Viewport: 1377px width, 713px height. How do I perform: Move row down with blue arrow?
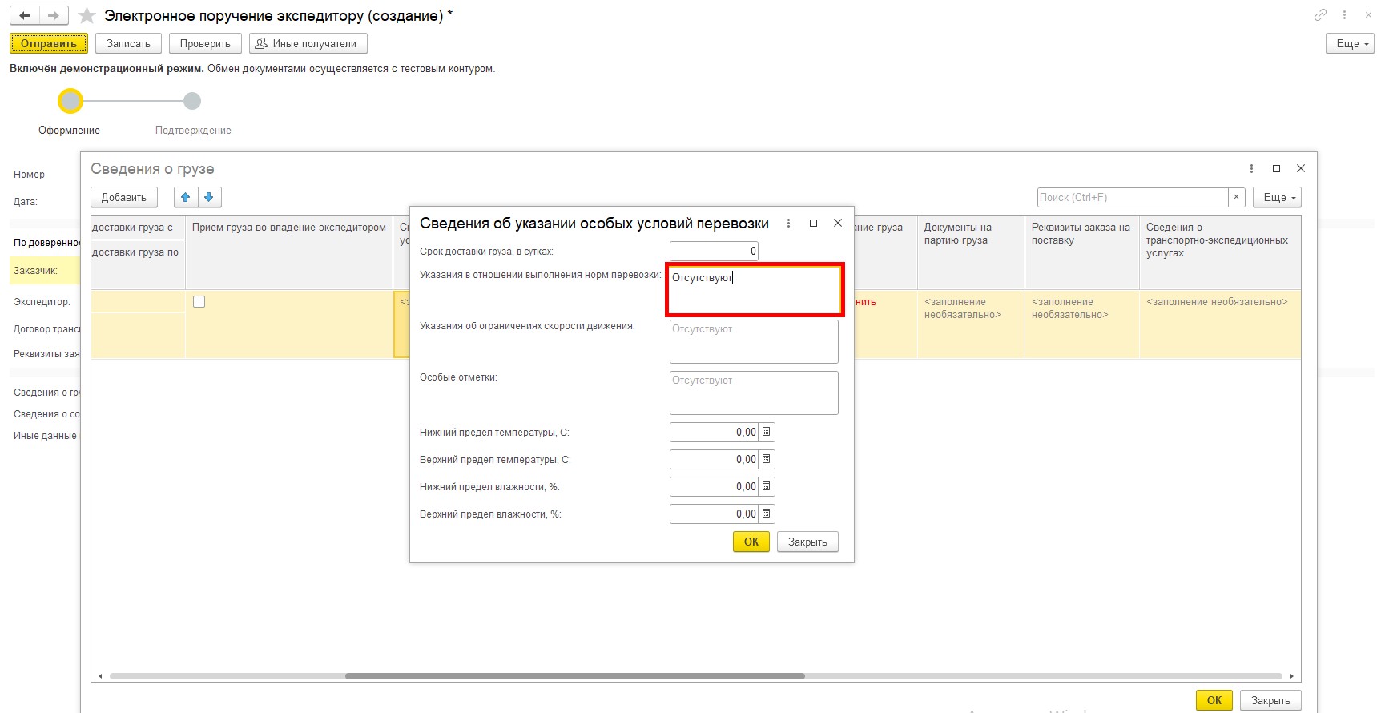pos(209,197)
